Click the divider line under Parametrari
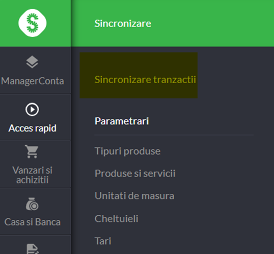This screenshot has height=254, width=274. click(174, 135)
